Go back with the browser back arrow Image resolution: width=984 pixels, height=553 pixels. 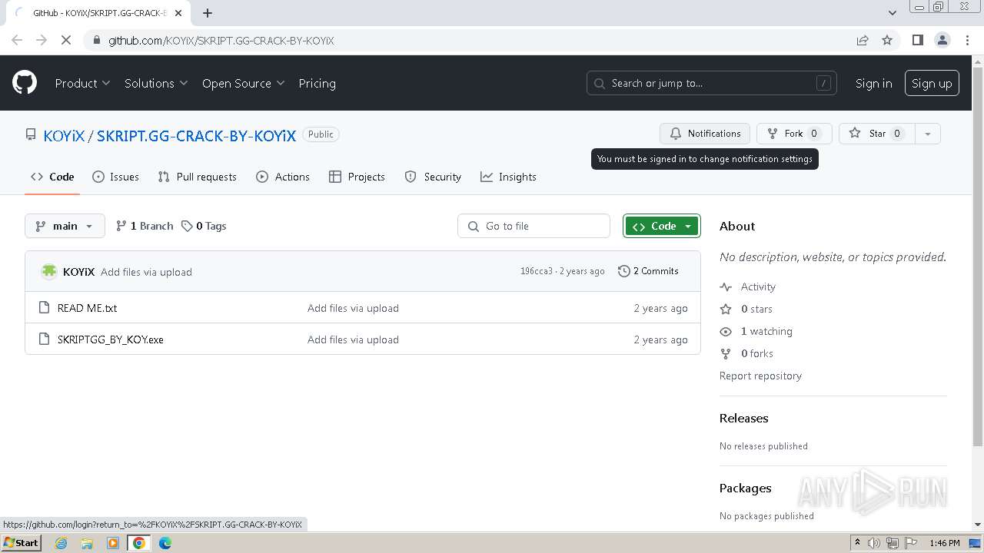[x=17, y=40]
